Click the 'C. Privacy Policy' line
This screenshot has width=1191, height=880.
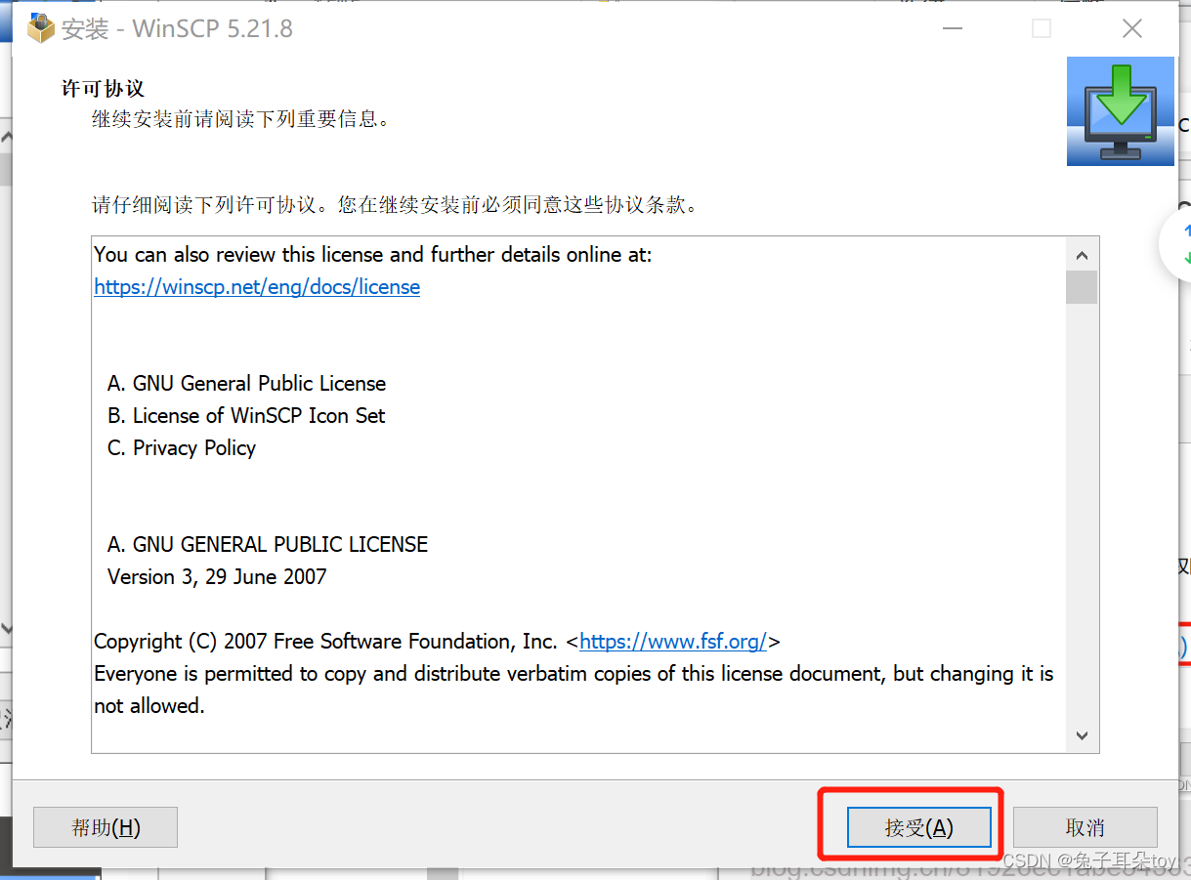pyautogui.click(x=182, y=448)
